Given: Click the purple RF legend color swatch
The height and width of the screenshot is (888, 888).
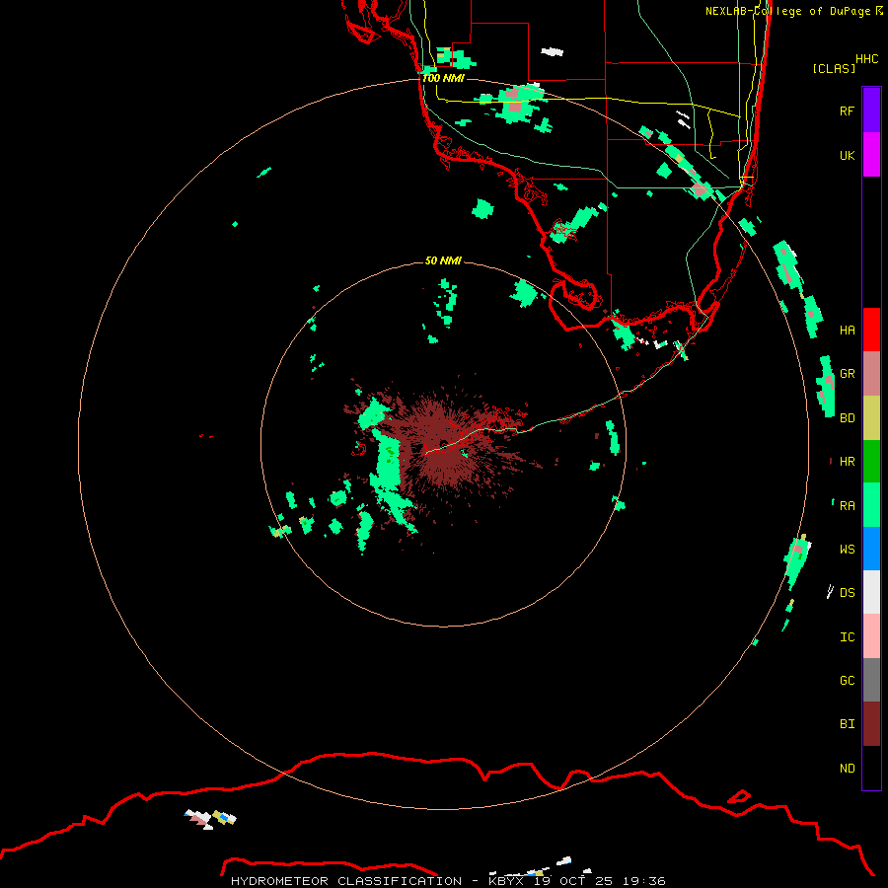Looking at the screenshot, I should tap(871, 111).
